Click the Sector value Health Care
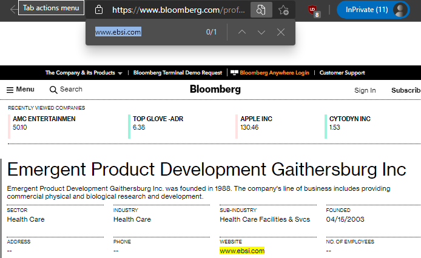 25,219
